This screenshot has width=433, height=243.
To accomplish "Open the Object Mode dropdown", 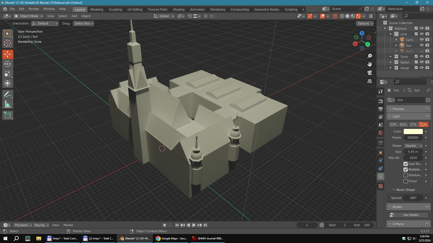I will 28,16.
